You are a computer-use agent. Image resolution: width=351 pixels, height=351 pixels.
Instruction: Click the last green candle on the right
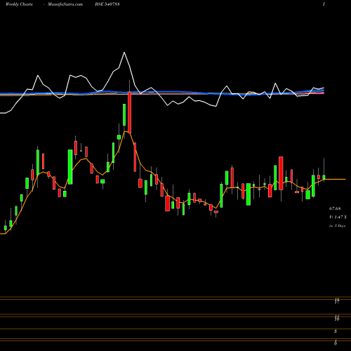pyautogui.click(x=324, y=177)
